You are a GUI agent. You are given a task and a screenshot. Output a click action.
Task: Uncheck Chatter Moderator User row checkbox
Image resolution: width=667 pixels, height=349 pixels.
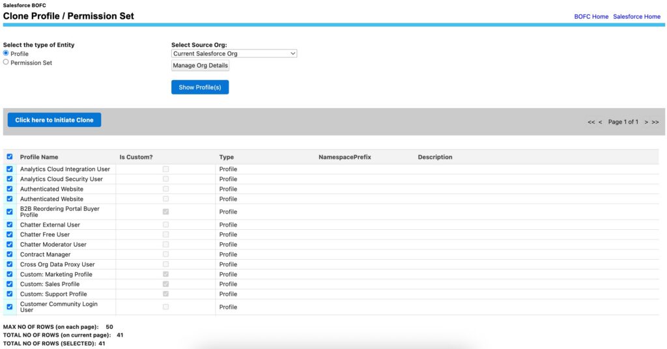click(10, 244)
